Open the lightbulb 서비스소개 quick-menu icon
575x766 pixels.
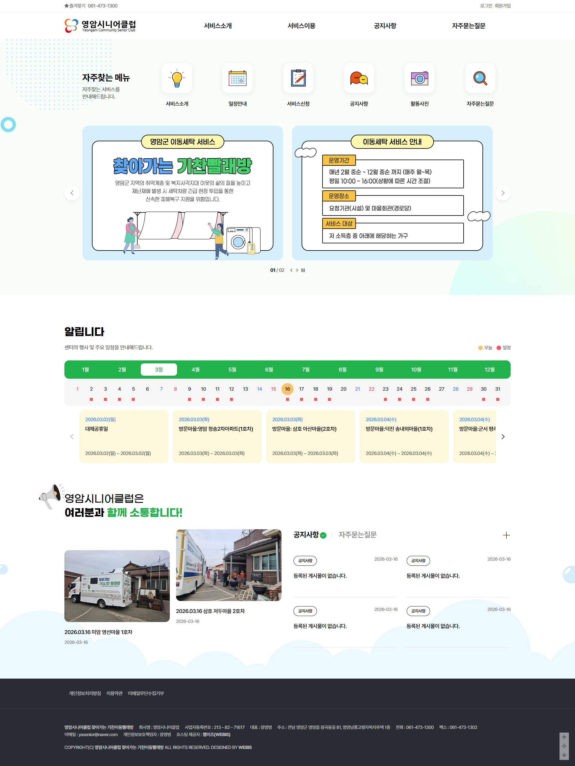pyautogui.click(x=177, y=78)
